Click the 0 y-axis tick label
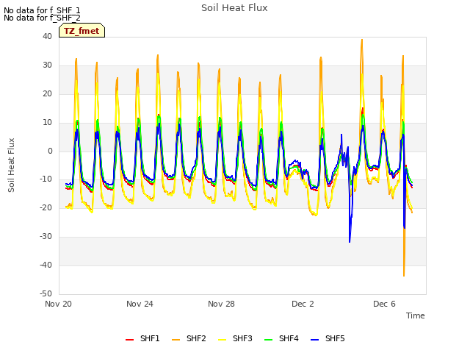This screenshot has width=470, height=353. tap(50, 151)
